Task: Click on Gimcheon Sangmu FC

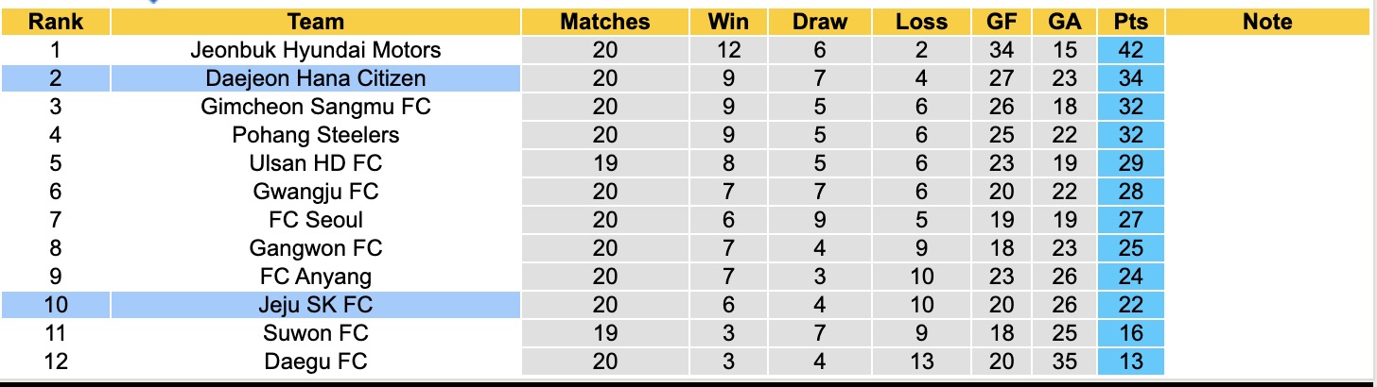Action: [x=316, y=107]
